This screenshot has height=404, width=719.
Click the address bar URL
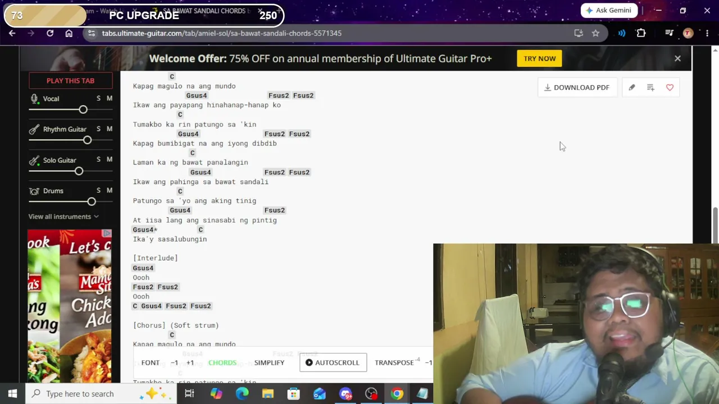tap(221, 33)
